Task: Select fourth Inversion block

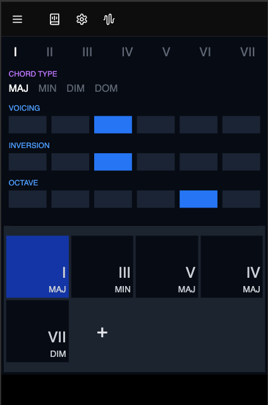Action: pyautogui.click(x=155, y=162)
